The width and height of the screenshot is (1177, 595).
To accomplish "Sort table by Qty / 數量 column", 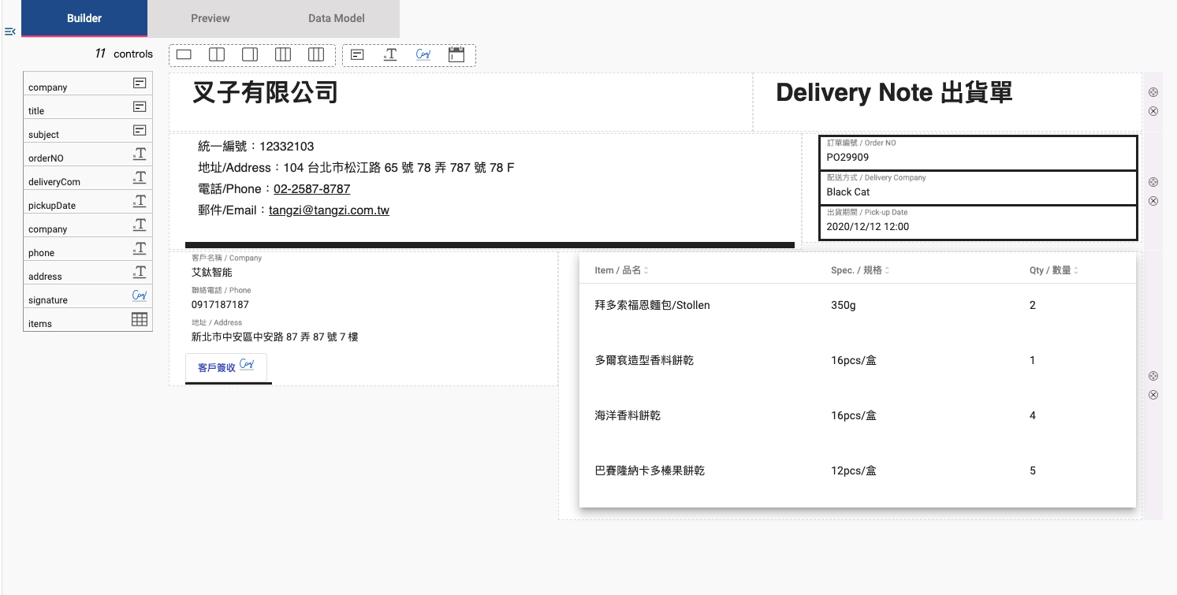I will click(1054, 270).
